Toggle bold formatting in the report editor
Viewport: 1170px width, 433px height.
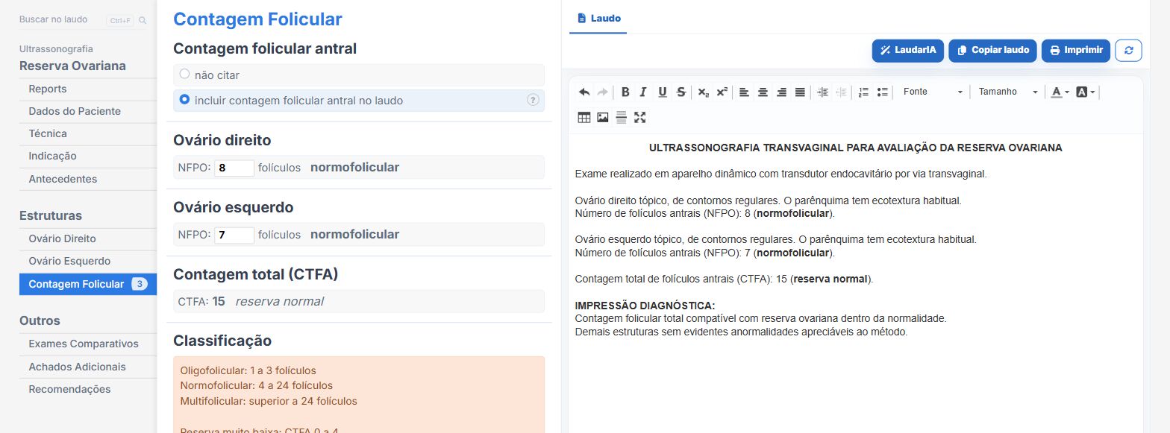pyautogui.click(x=625, y=92)
